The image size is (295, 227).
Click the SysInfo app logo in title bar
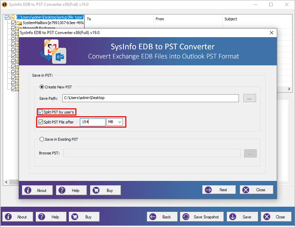click(4, 4)
